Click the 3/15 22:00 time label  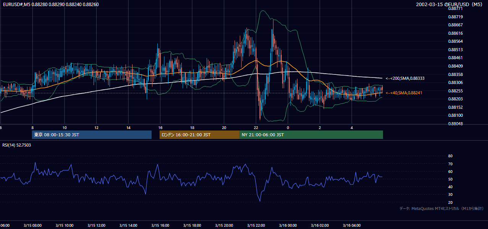tap(256, 225)
